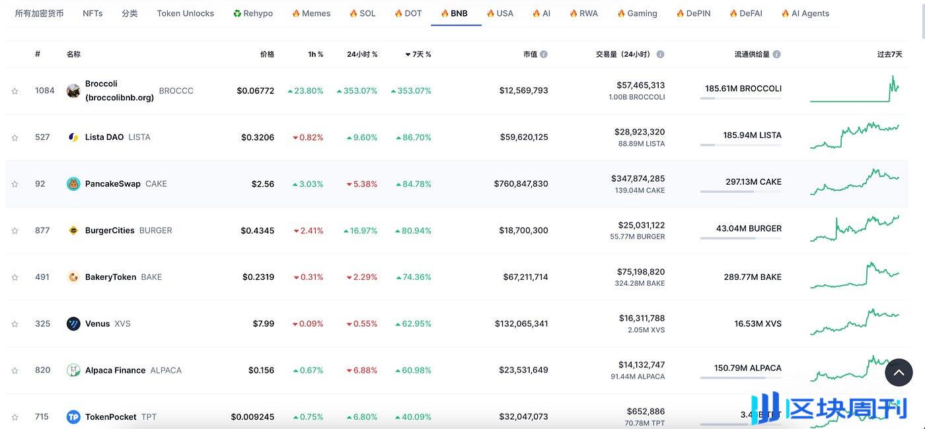Click the BakeryToken coin logo
This screenshot has height=429, width=925.
(x=73, y=277)
